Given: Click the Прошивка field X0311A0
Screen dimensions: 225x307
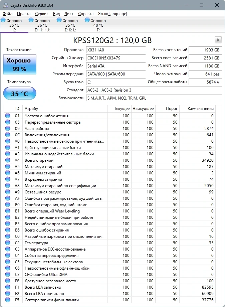Looking at the screenshot, I should (x=116, y=50).
